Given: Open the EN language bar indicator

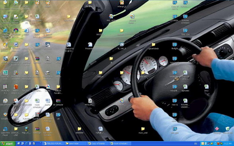Looking at the screenshot, I should coord(196,144).
